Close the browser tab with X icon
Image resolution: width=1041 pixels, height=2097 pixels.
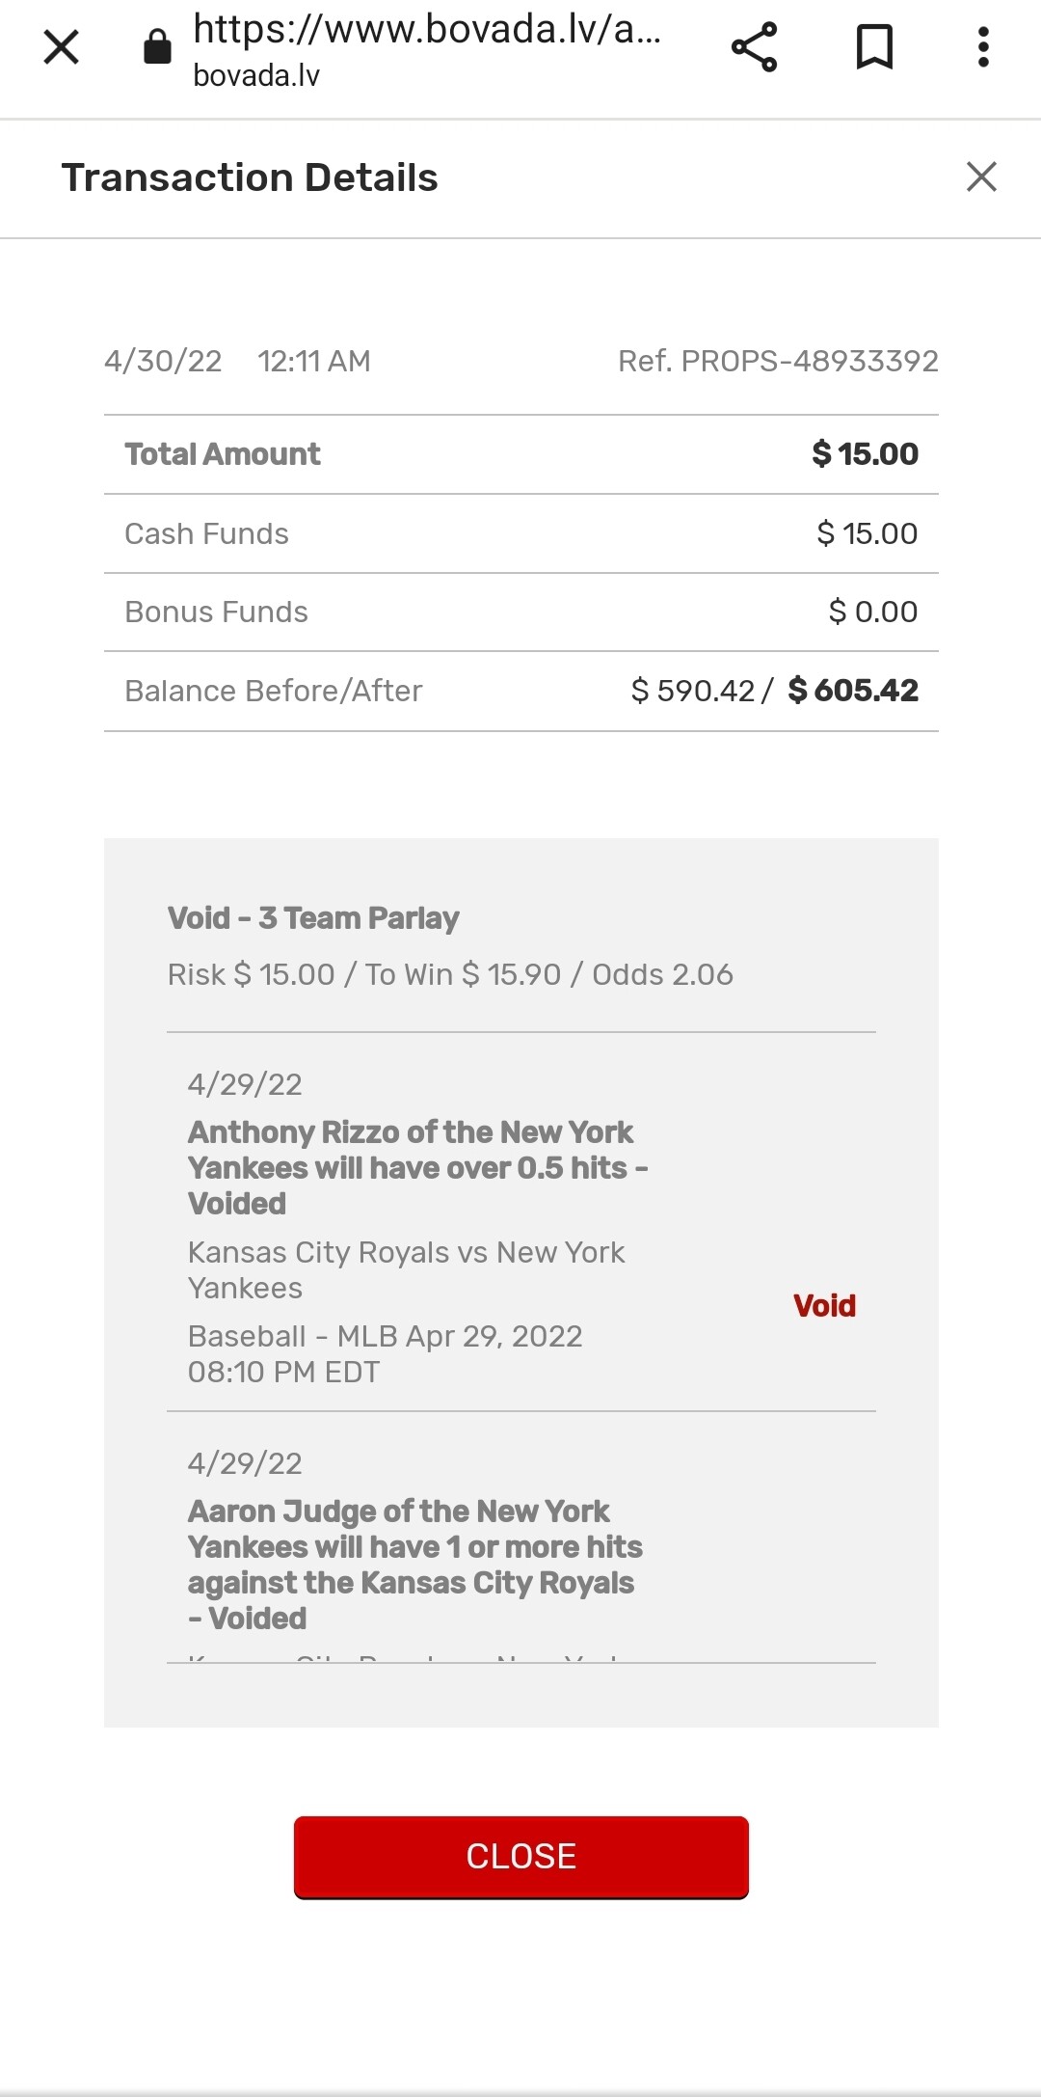(62, 47)
